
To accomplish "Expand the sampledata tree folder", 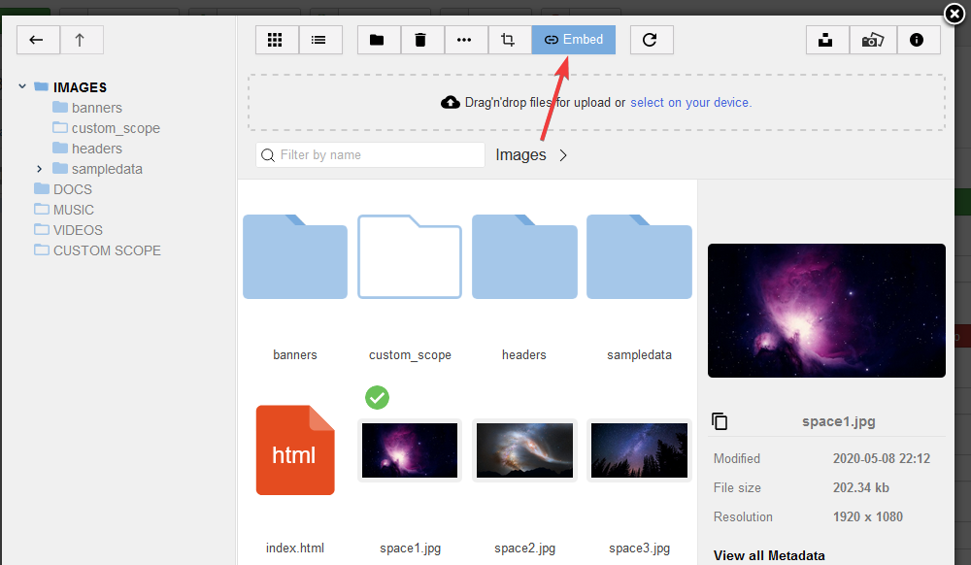I will [40, 169].
